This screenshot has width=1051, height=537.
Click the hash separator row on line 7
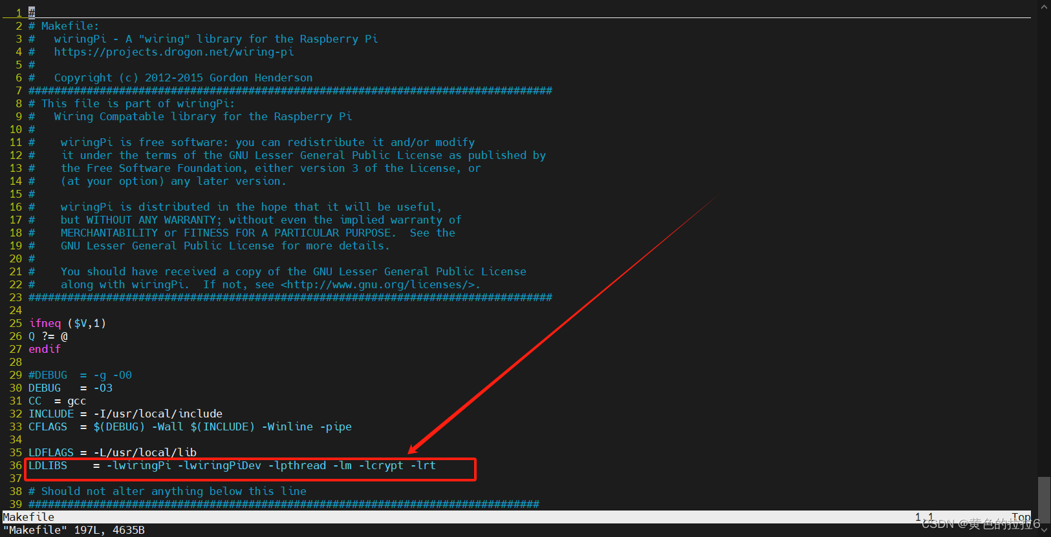click(290, 90)
